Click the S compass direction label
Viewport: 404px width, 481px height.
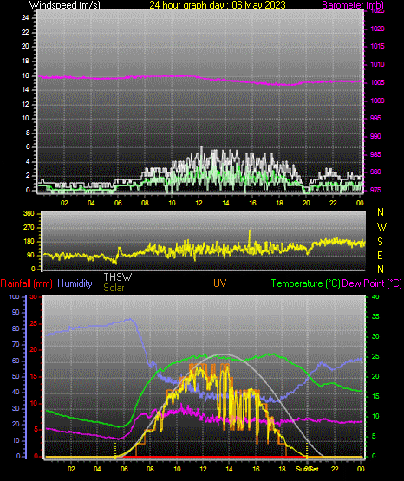click(380, 242)
